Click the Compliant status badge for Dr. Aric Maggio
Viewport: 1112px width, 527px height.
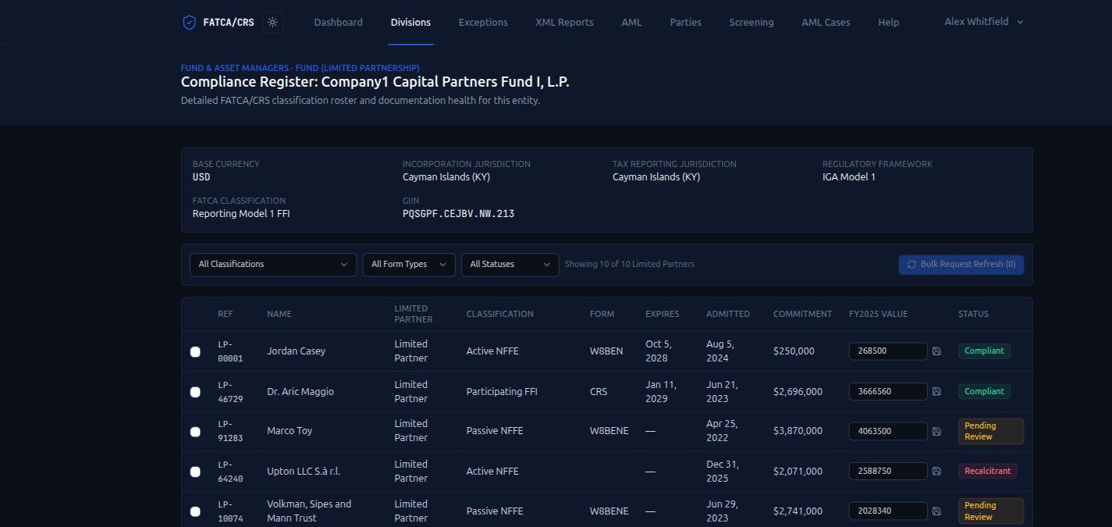point(984,391)
